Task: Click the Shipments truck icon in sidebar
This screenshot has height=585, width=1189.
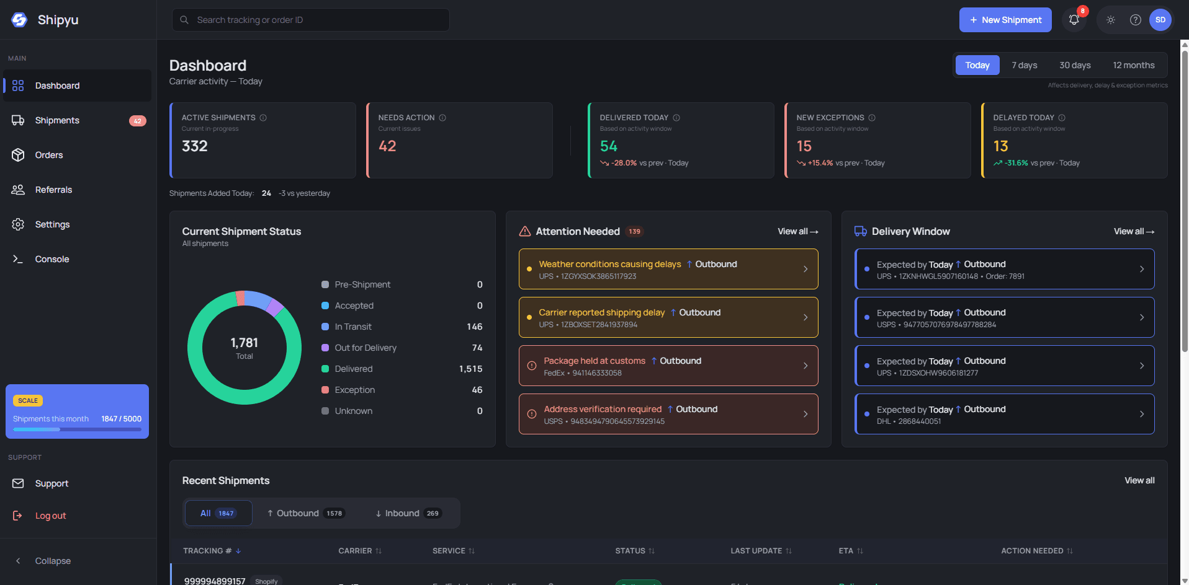Action: (18, 120)
